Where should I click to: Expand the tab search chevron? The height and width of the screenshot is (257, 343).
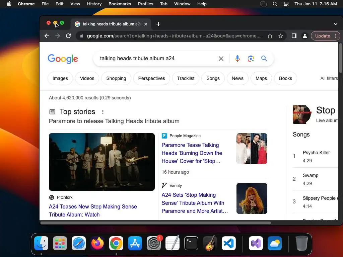pyautogui.click(x=336, y=24)
